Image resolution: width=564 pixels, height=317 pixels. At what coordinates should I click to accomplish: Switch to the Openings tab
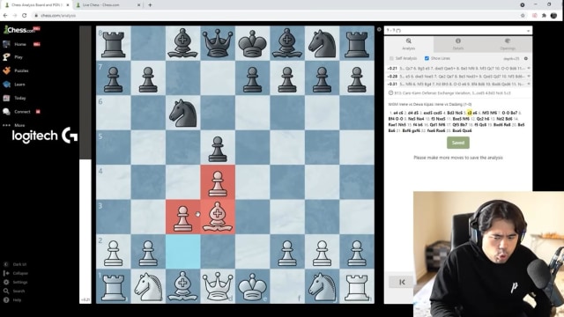click(x=508, y=44)
